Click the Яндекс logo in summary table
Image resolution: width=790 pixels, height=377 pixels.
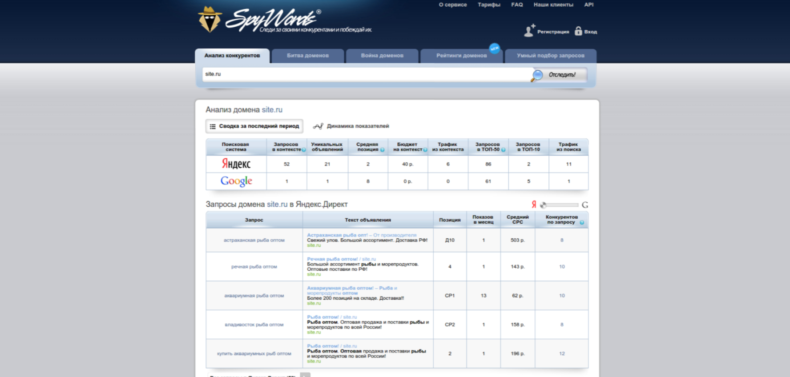[236, 164]
